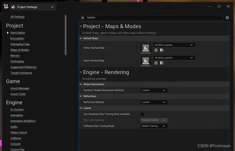Select the Project Settings tab
The width and height of the screenshot is (235, 151).
tap(33, 7)
